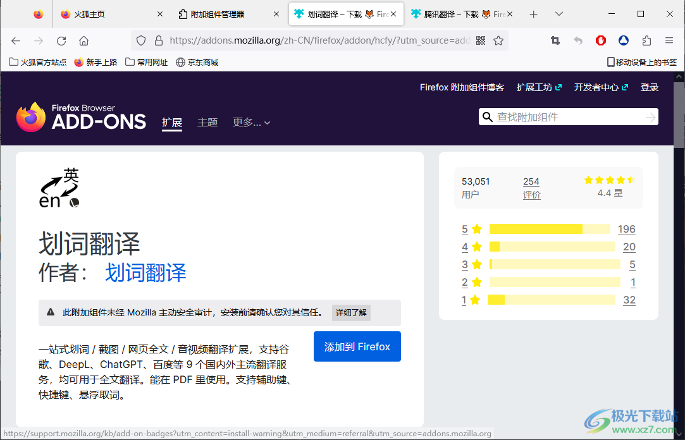Go back to the previous page
685x440 pixels.
[16, 40]
